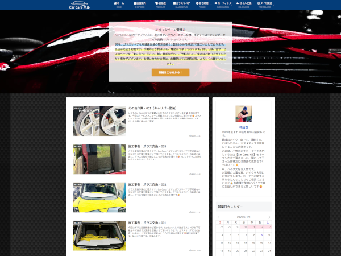The image size is (341, 256).
Task: Open コーティング CAR COATING page
Action: pyautogui.click(x=224, y=5)
